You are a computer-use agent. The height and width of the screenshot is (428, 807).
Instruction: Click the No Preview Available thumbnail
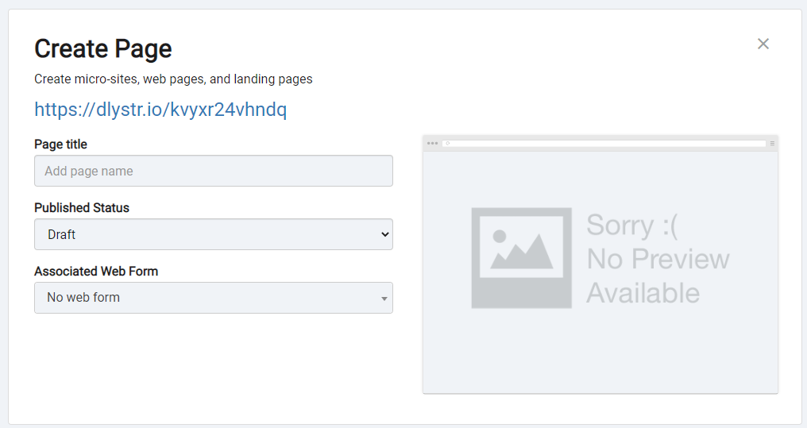click(x=600, y=264)
